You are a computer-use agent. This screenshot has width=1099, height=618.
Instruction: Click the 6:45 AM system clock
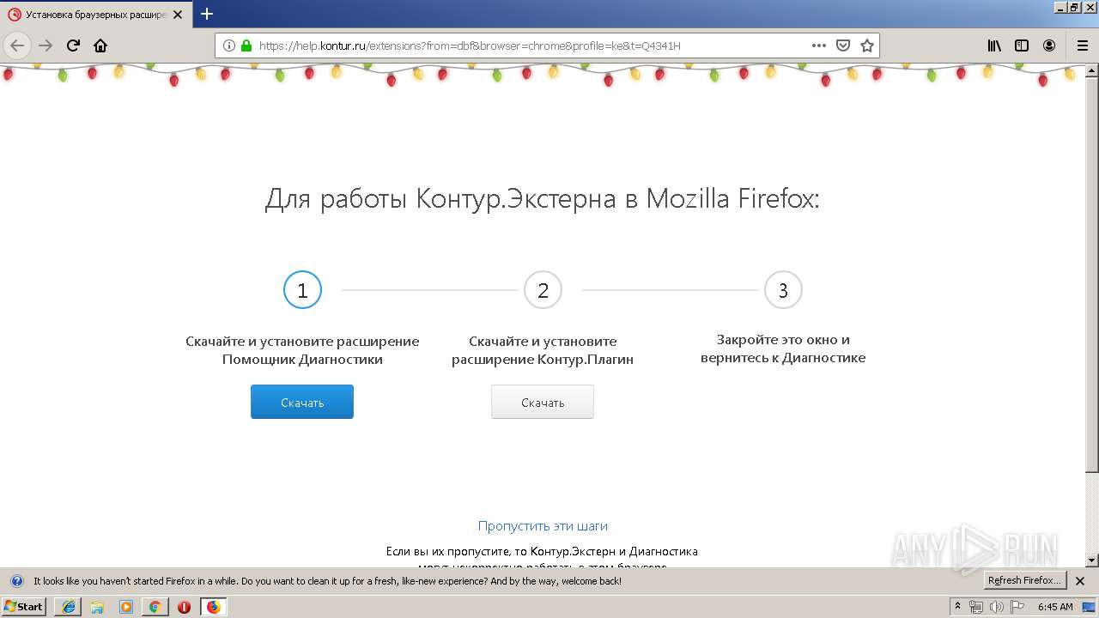tap(1055, 607)
